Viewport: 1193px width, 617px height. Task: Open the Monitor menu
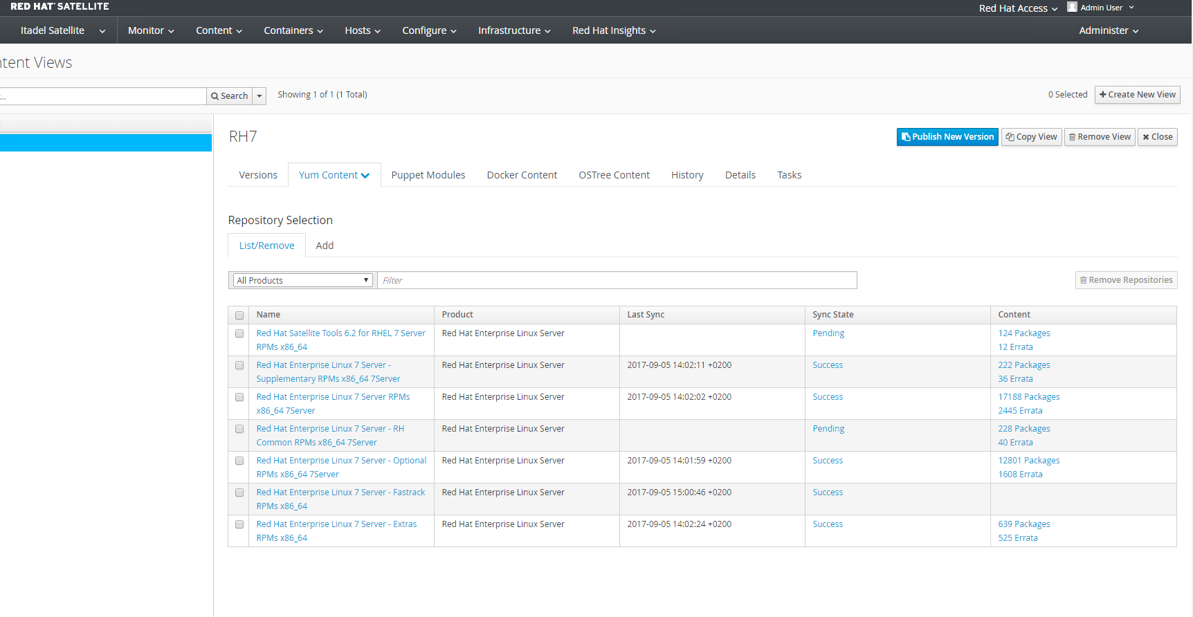(151, 30)
